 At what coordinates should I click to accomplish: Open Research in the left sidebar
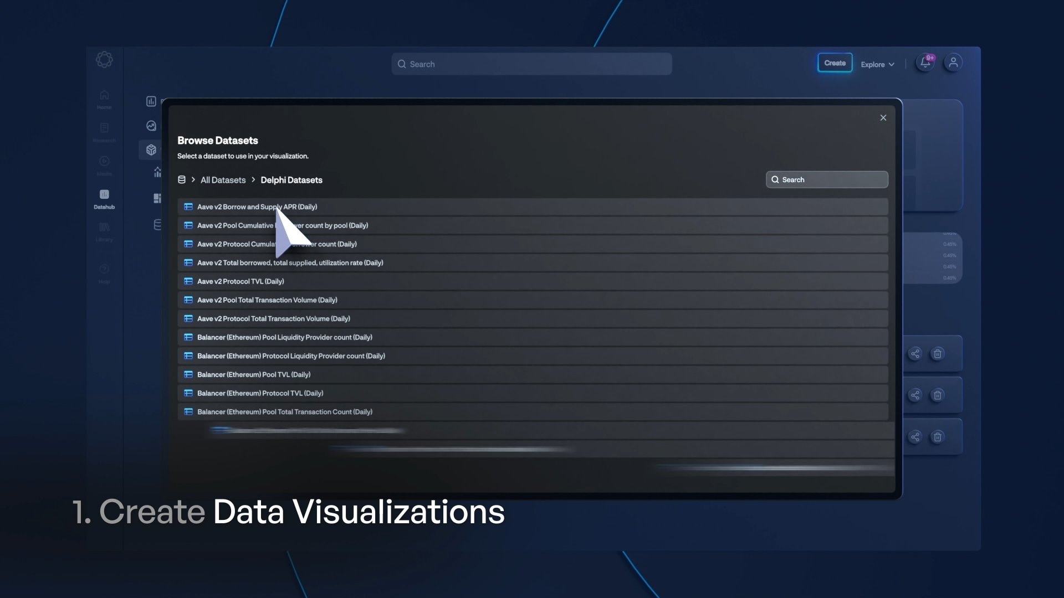[x=104, y=133]
